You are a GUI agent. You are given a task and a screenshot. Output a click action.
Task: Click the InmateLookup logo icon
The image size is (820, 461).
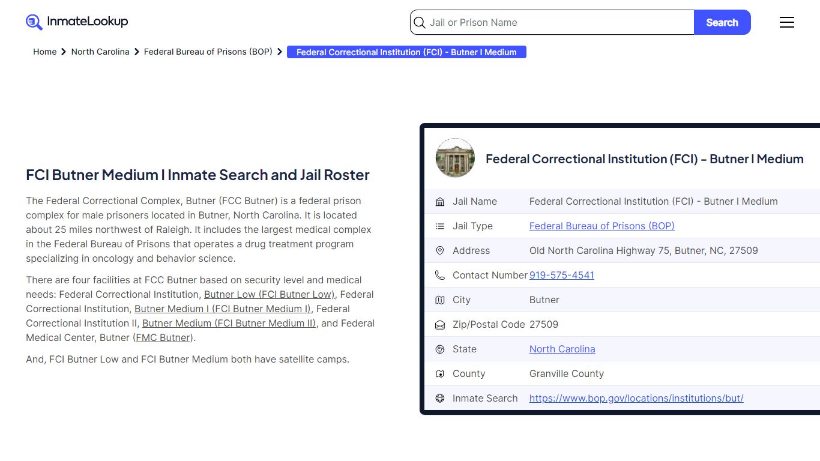pyautogui.click(x=34, y=22)
